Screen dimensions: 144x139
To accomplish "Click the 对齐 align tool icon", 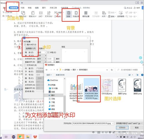I will [104, 13].
